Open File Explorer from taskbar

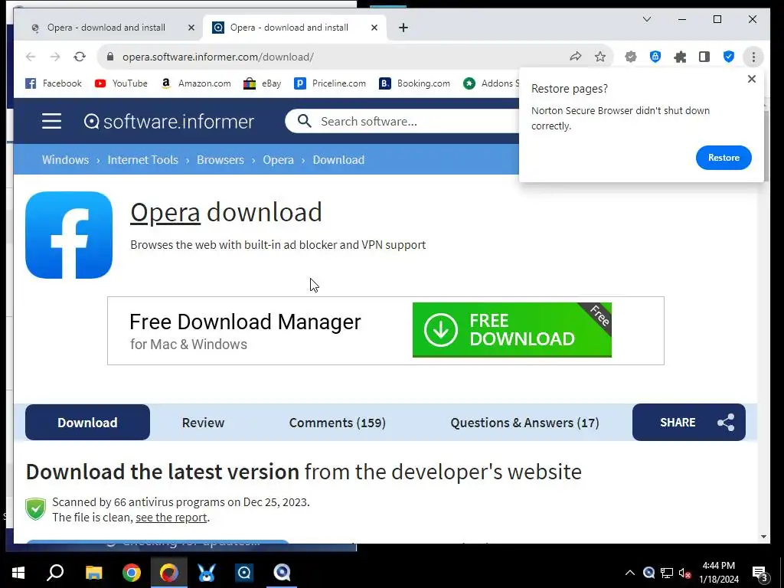[93, 573]
